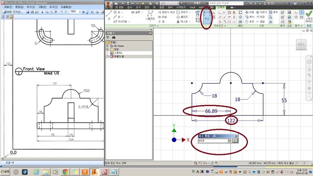Select the Text (텍스트) tool
The image size is (313, 176).
click(x=182, y=21)
